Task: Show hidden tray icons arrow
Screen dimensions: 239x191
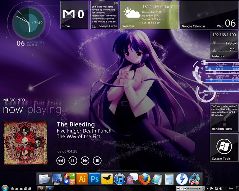Action: point(207,189)
